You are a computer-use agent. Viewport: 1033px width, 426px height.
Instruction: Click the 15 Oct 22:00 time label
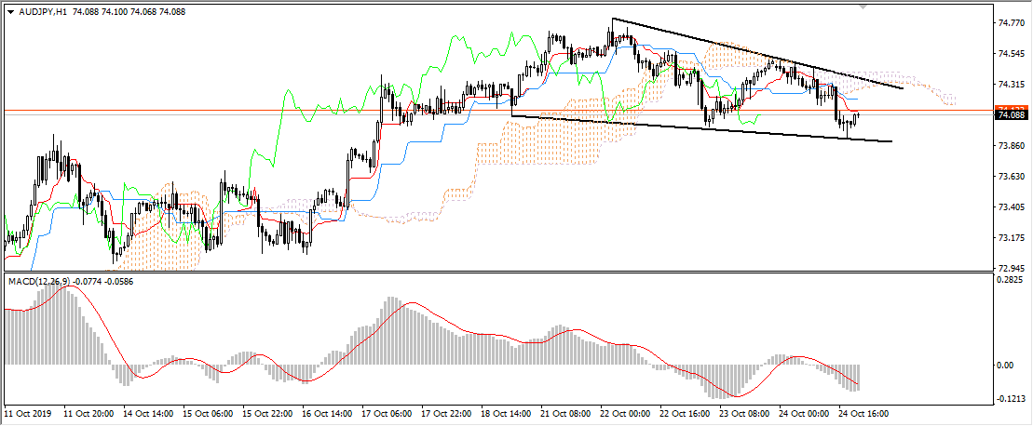[x=267, y=414]
